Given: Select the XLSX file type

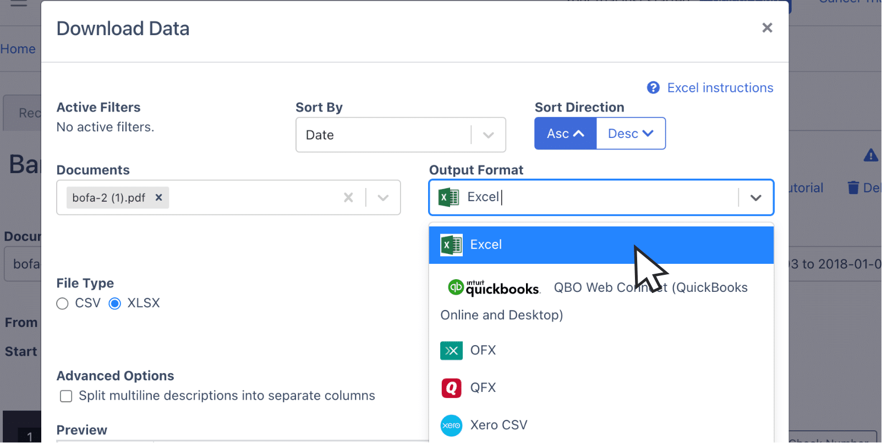Looking at the screenshot, I should (114, 303).
